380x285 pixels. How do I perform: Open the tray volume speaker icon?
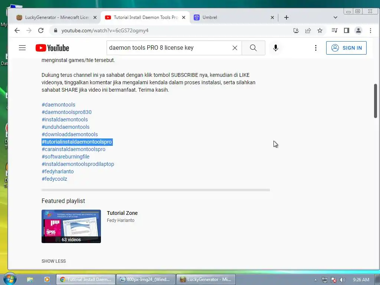(x=342, y=280)
